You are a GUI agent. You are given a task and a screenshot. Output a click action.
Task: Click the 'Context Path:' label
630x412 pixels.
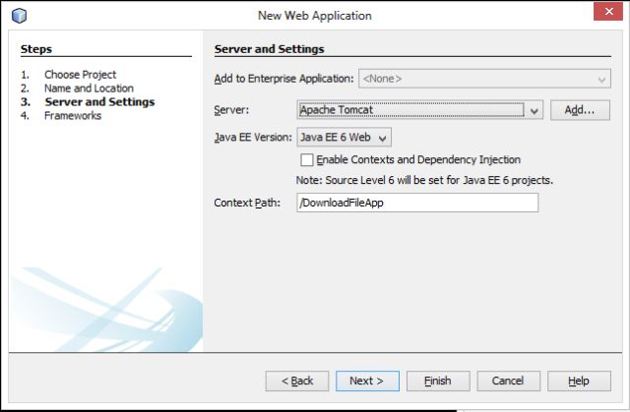pyautogui.click(x=247, y=203)
